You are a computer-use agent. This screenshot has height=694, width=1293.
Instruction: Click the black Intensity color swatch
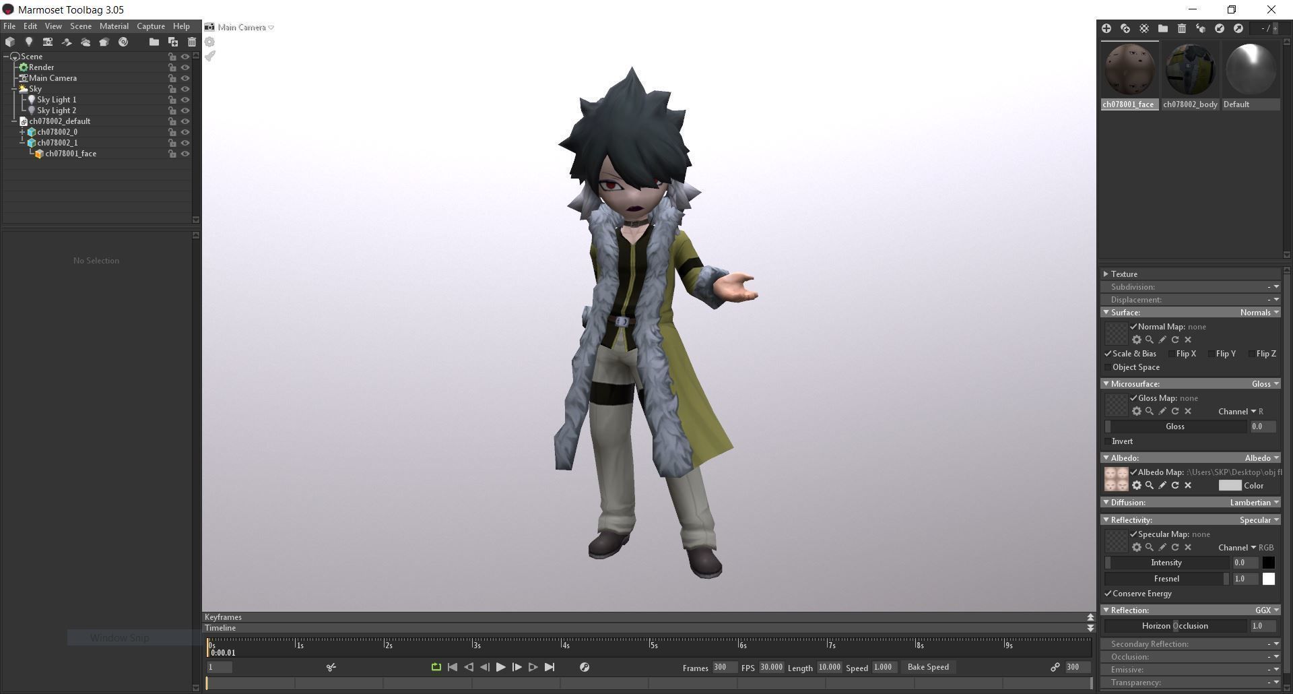click(x=1269, y=563)
